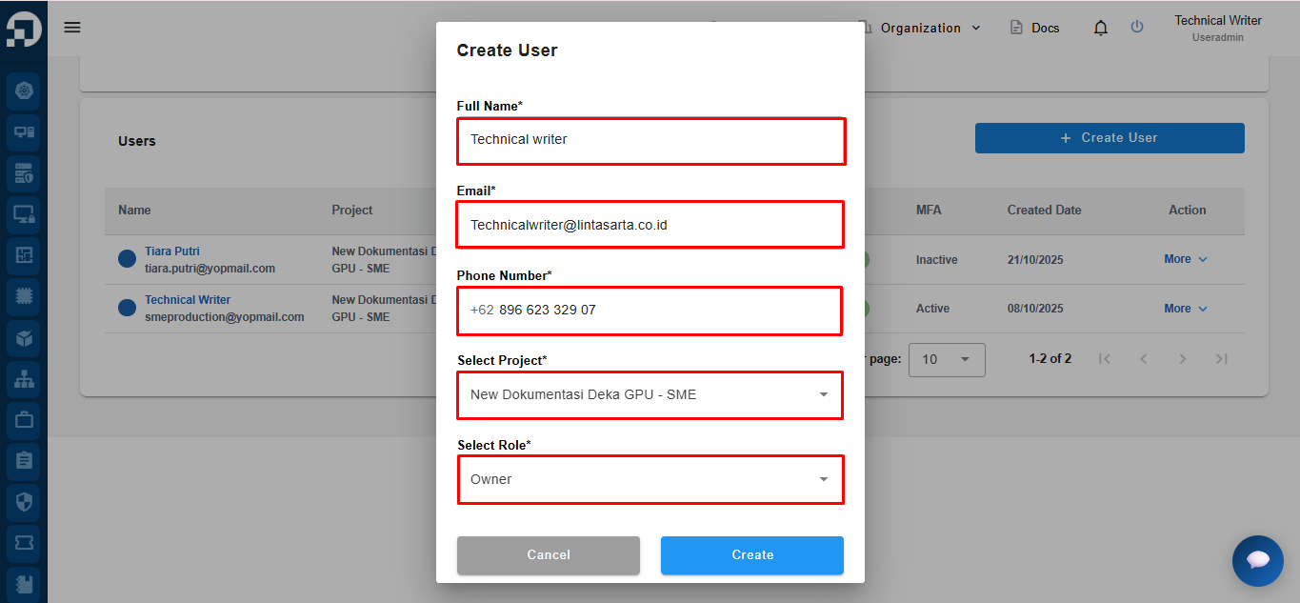Open the Organization dropdown in header

click(920, 28)
